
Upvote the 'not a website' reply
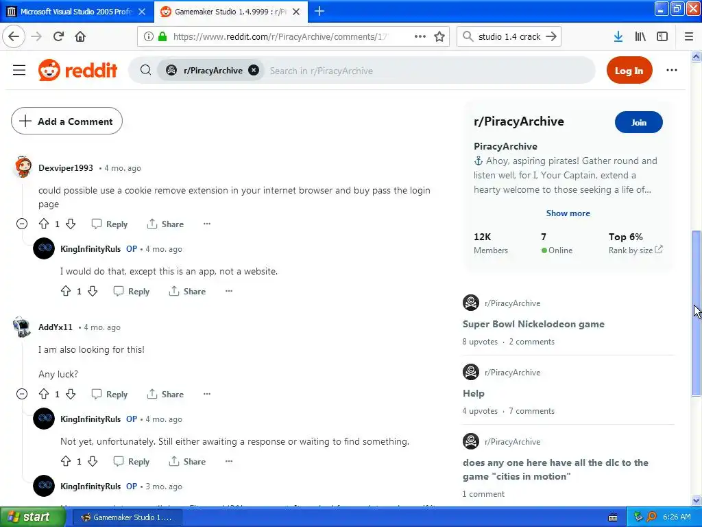66,291
